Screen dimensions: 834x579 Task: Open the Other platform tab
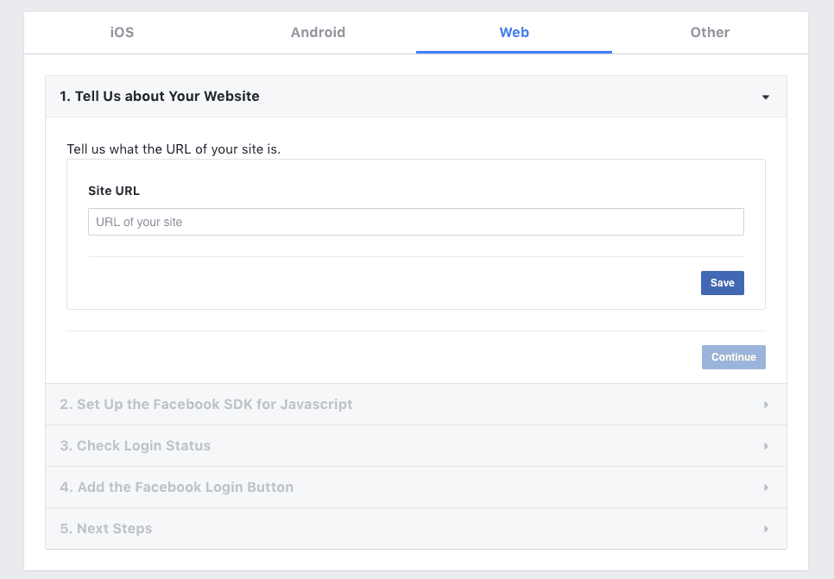(x=710, y=33)
